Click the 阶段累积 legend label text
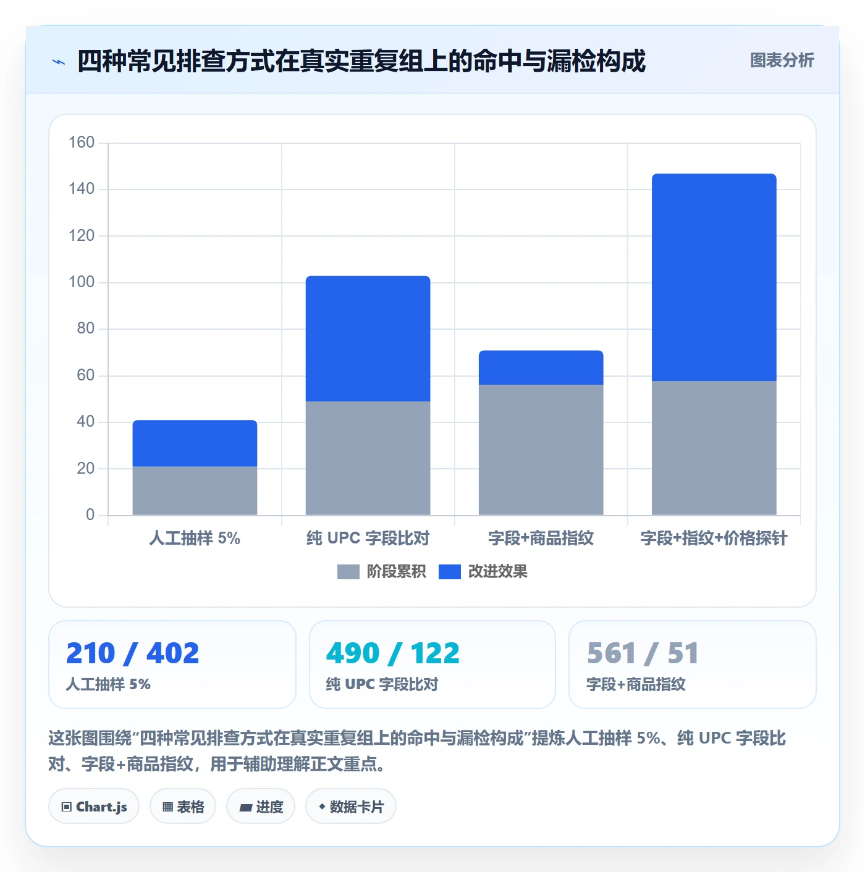 pyautogui.click(x=396, y=572)
